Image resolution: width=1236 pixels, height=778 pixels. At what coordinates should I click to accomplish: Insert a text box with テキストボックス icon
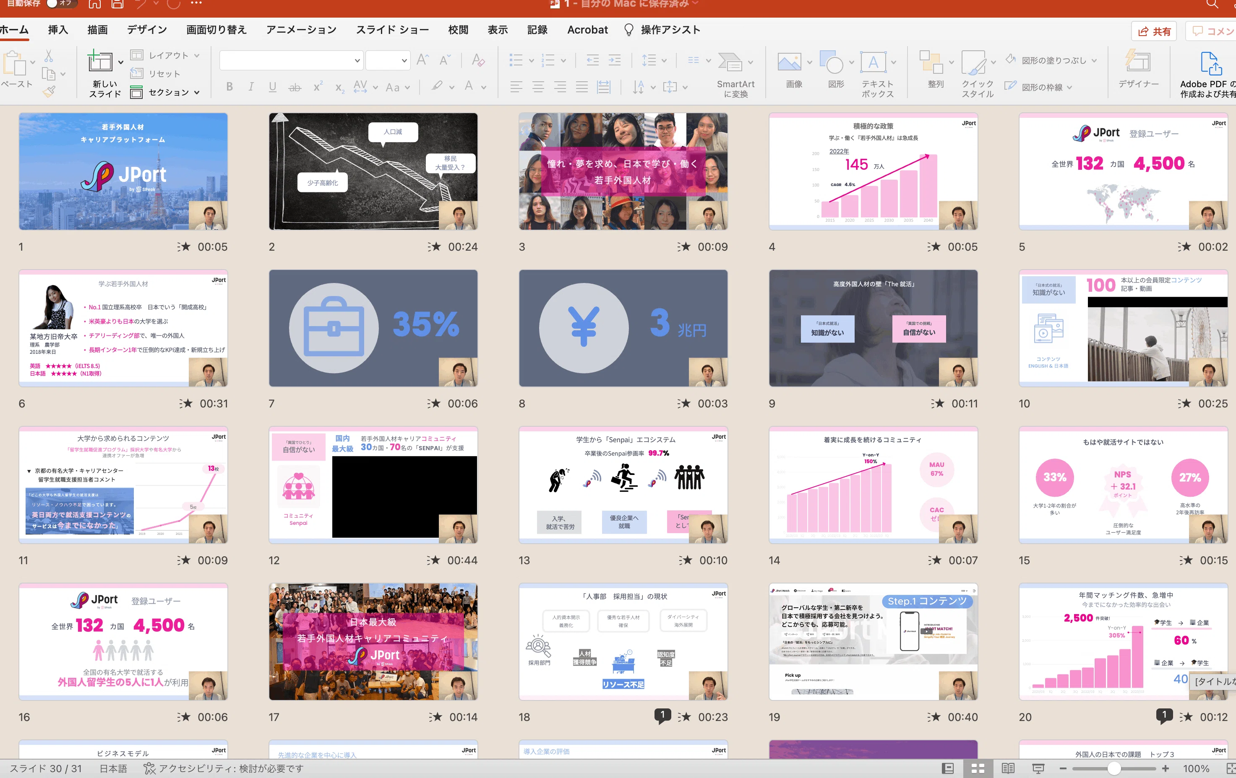pyautogui.click(x=873, y=62)
